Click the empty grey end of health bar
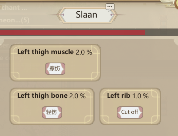The image size is (178, 136). point(161,32)
